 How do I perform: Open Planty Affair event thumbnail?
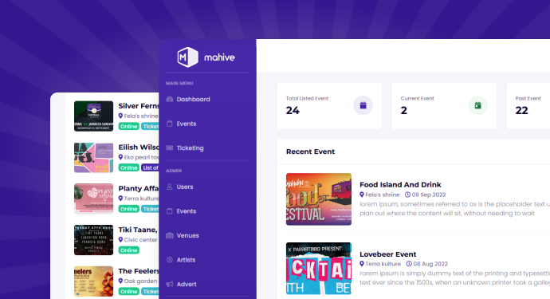[93, 199]
